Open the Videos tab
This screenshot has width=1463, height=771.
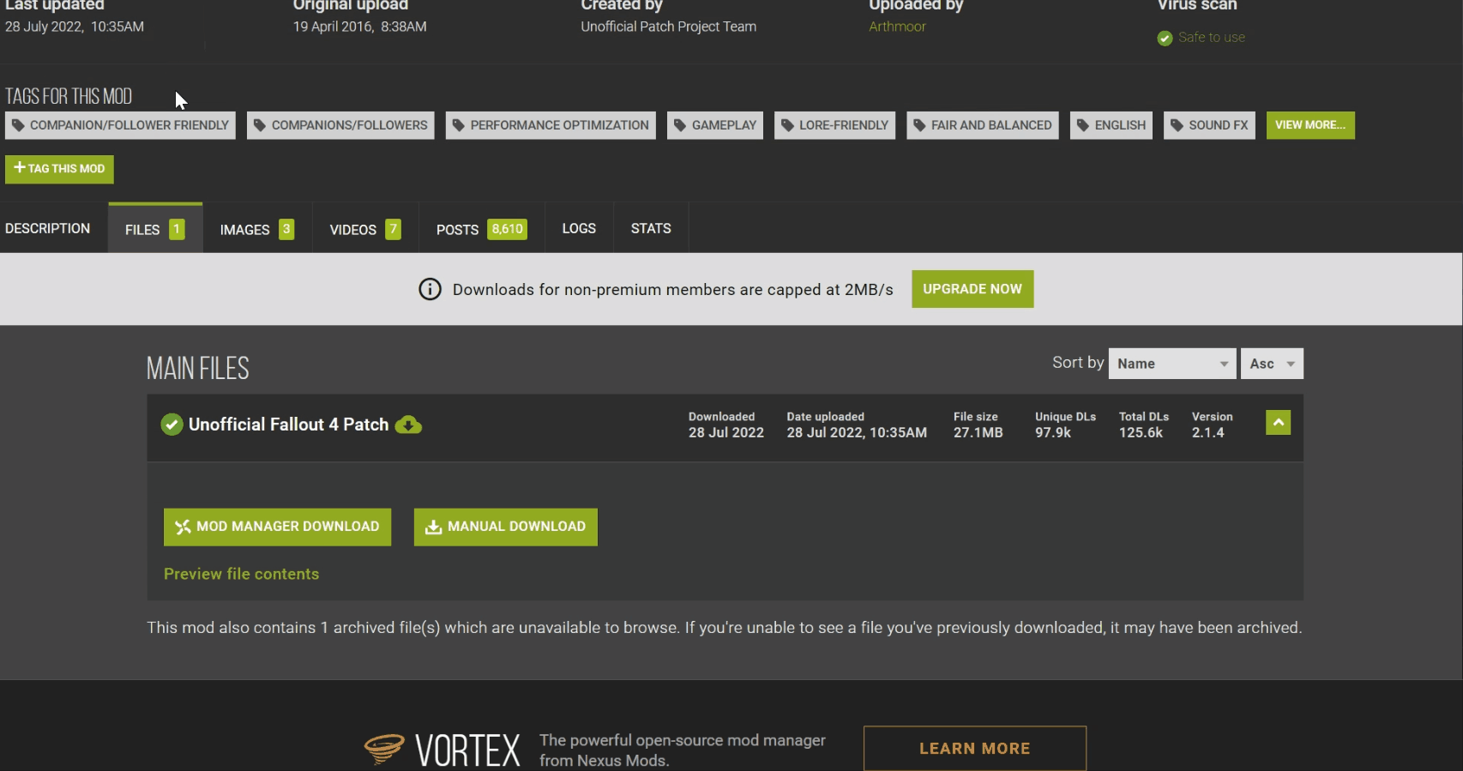point(365,229)
